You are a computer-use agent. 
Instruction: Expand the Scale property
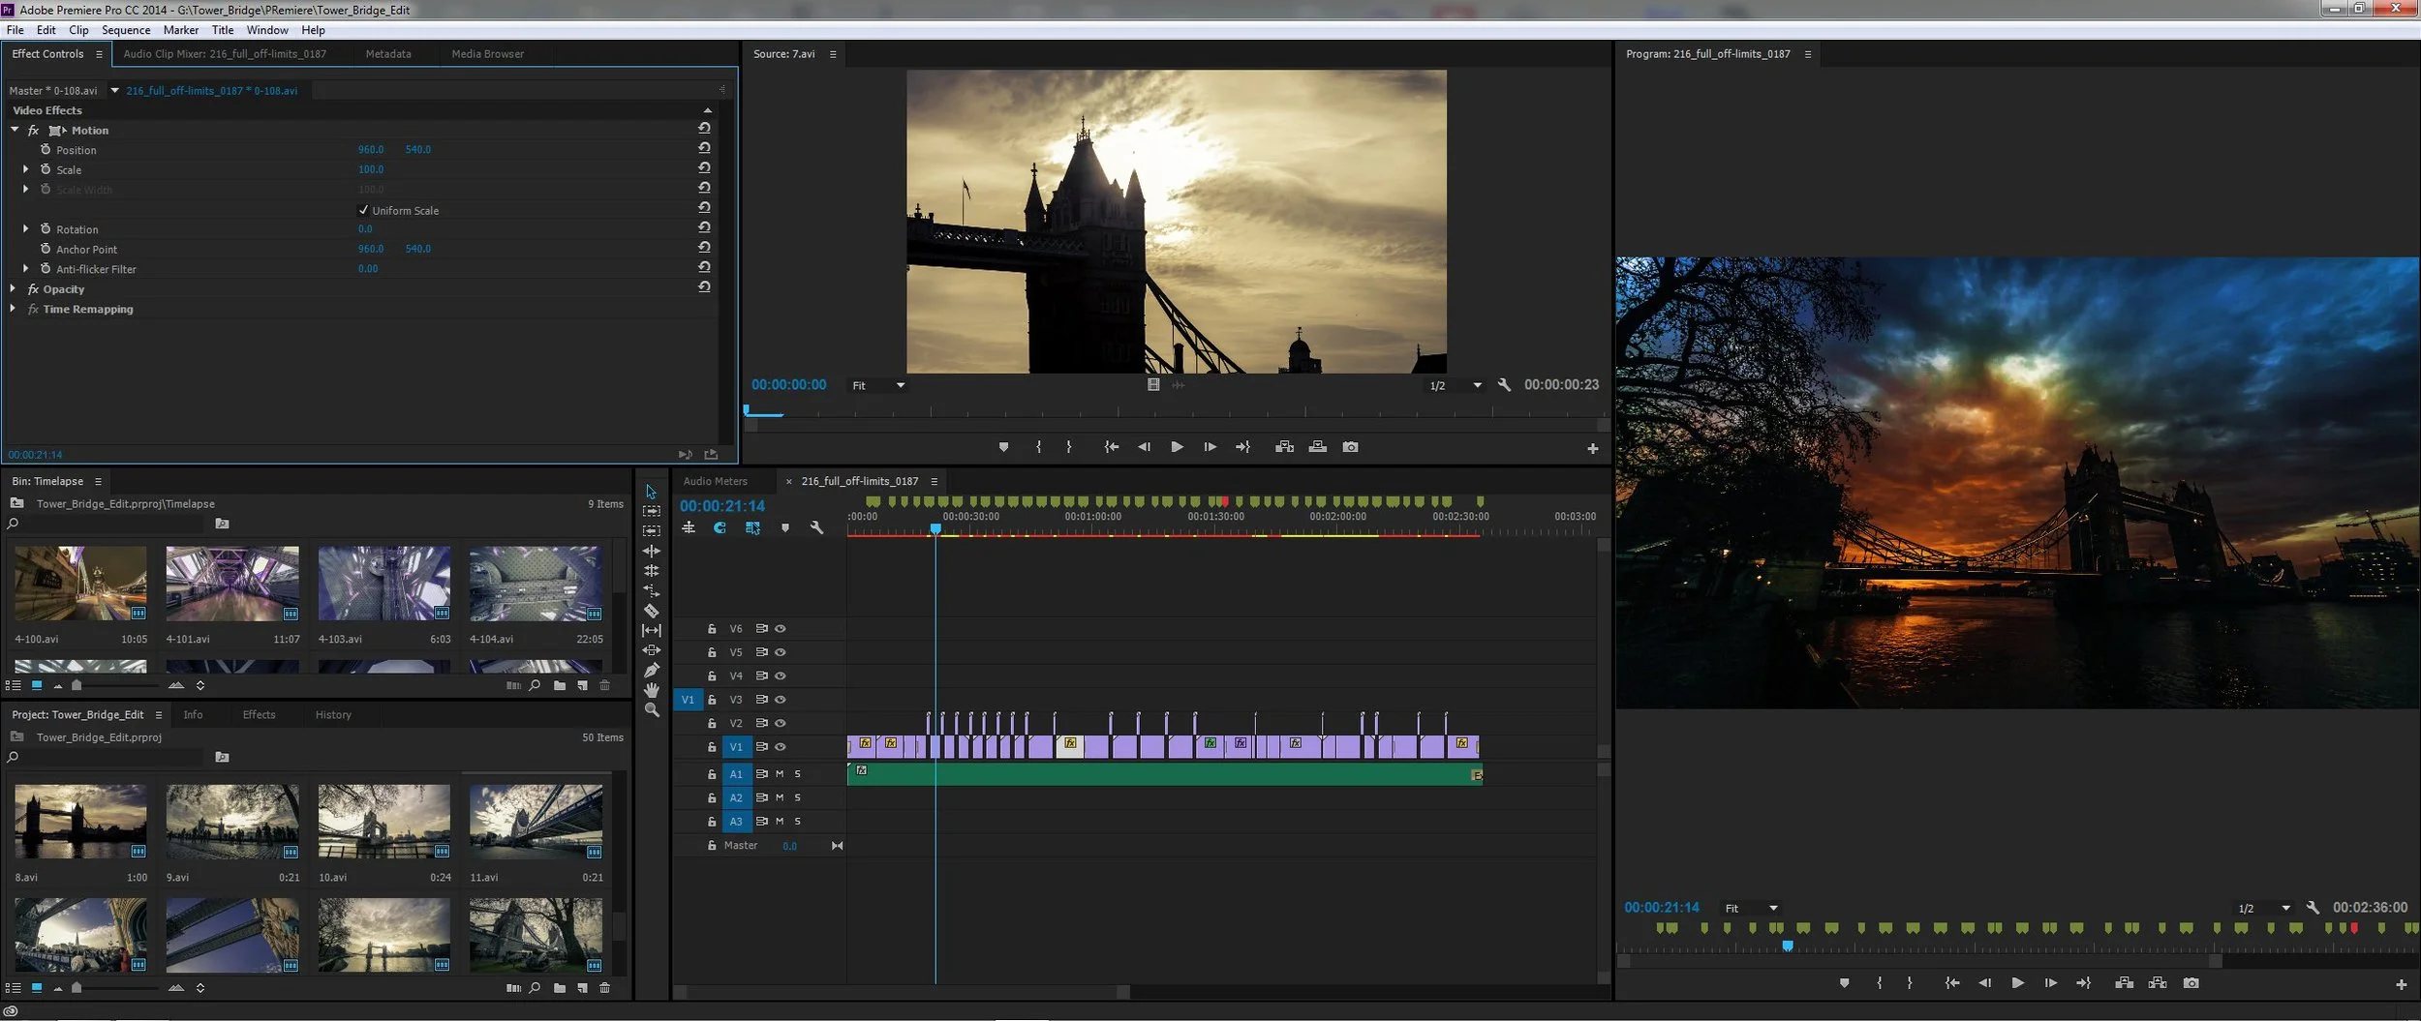coord(26,168)
